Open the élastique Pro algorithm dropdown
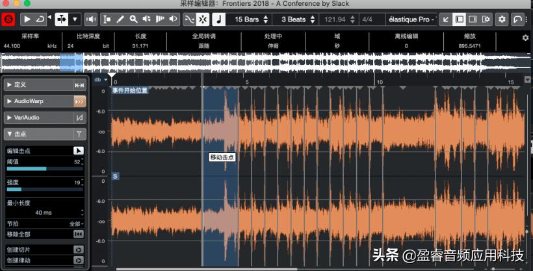 [411, 19]
